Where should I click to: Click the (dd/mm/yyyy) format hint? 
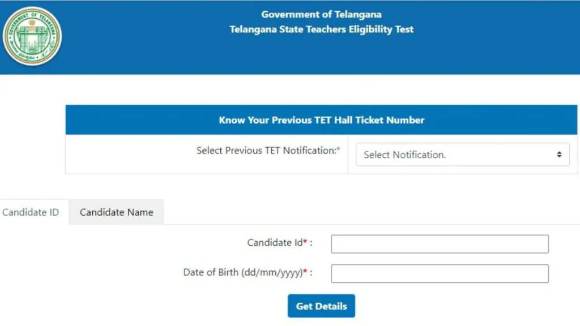[x=272, y=273]
